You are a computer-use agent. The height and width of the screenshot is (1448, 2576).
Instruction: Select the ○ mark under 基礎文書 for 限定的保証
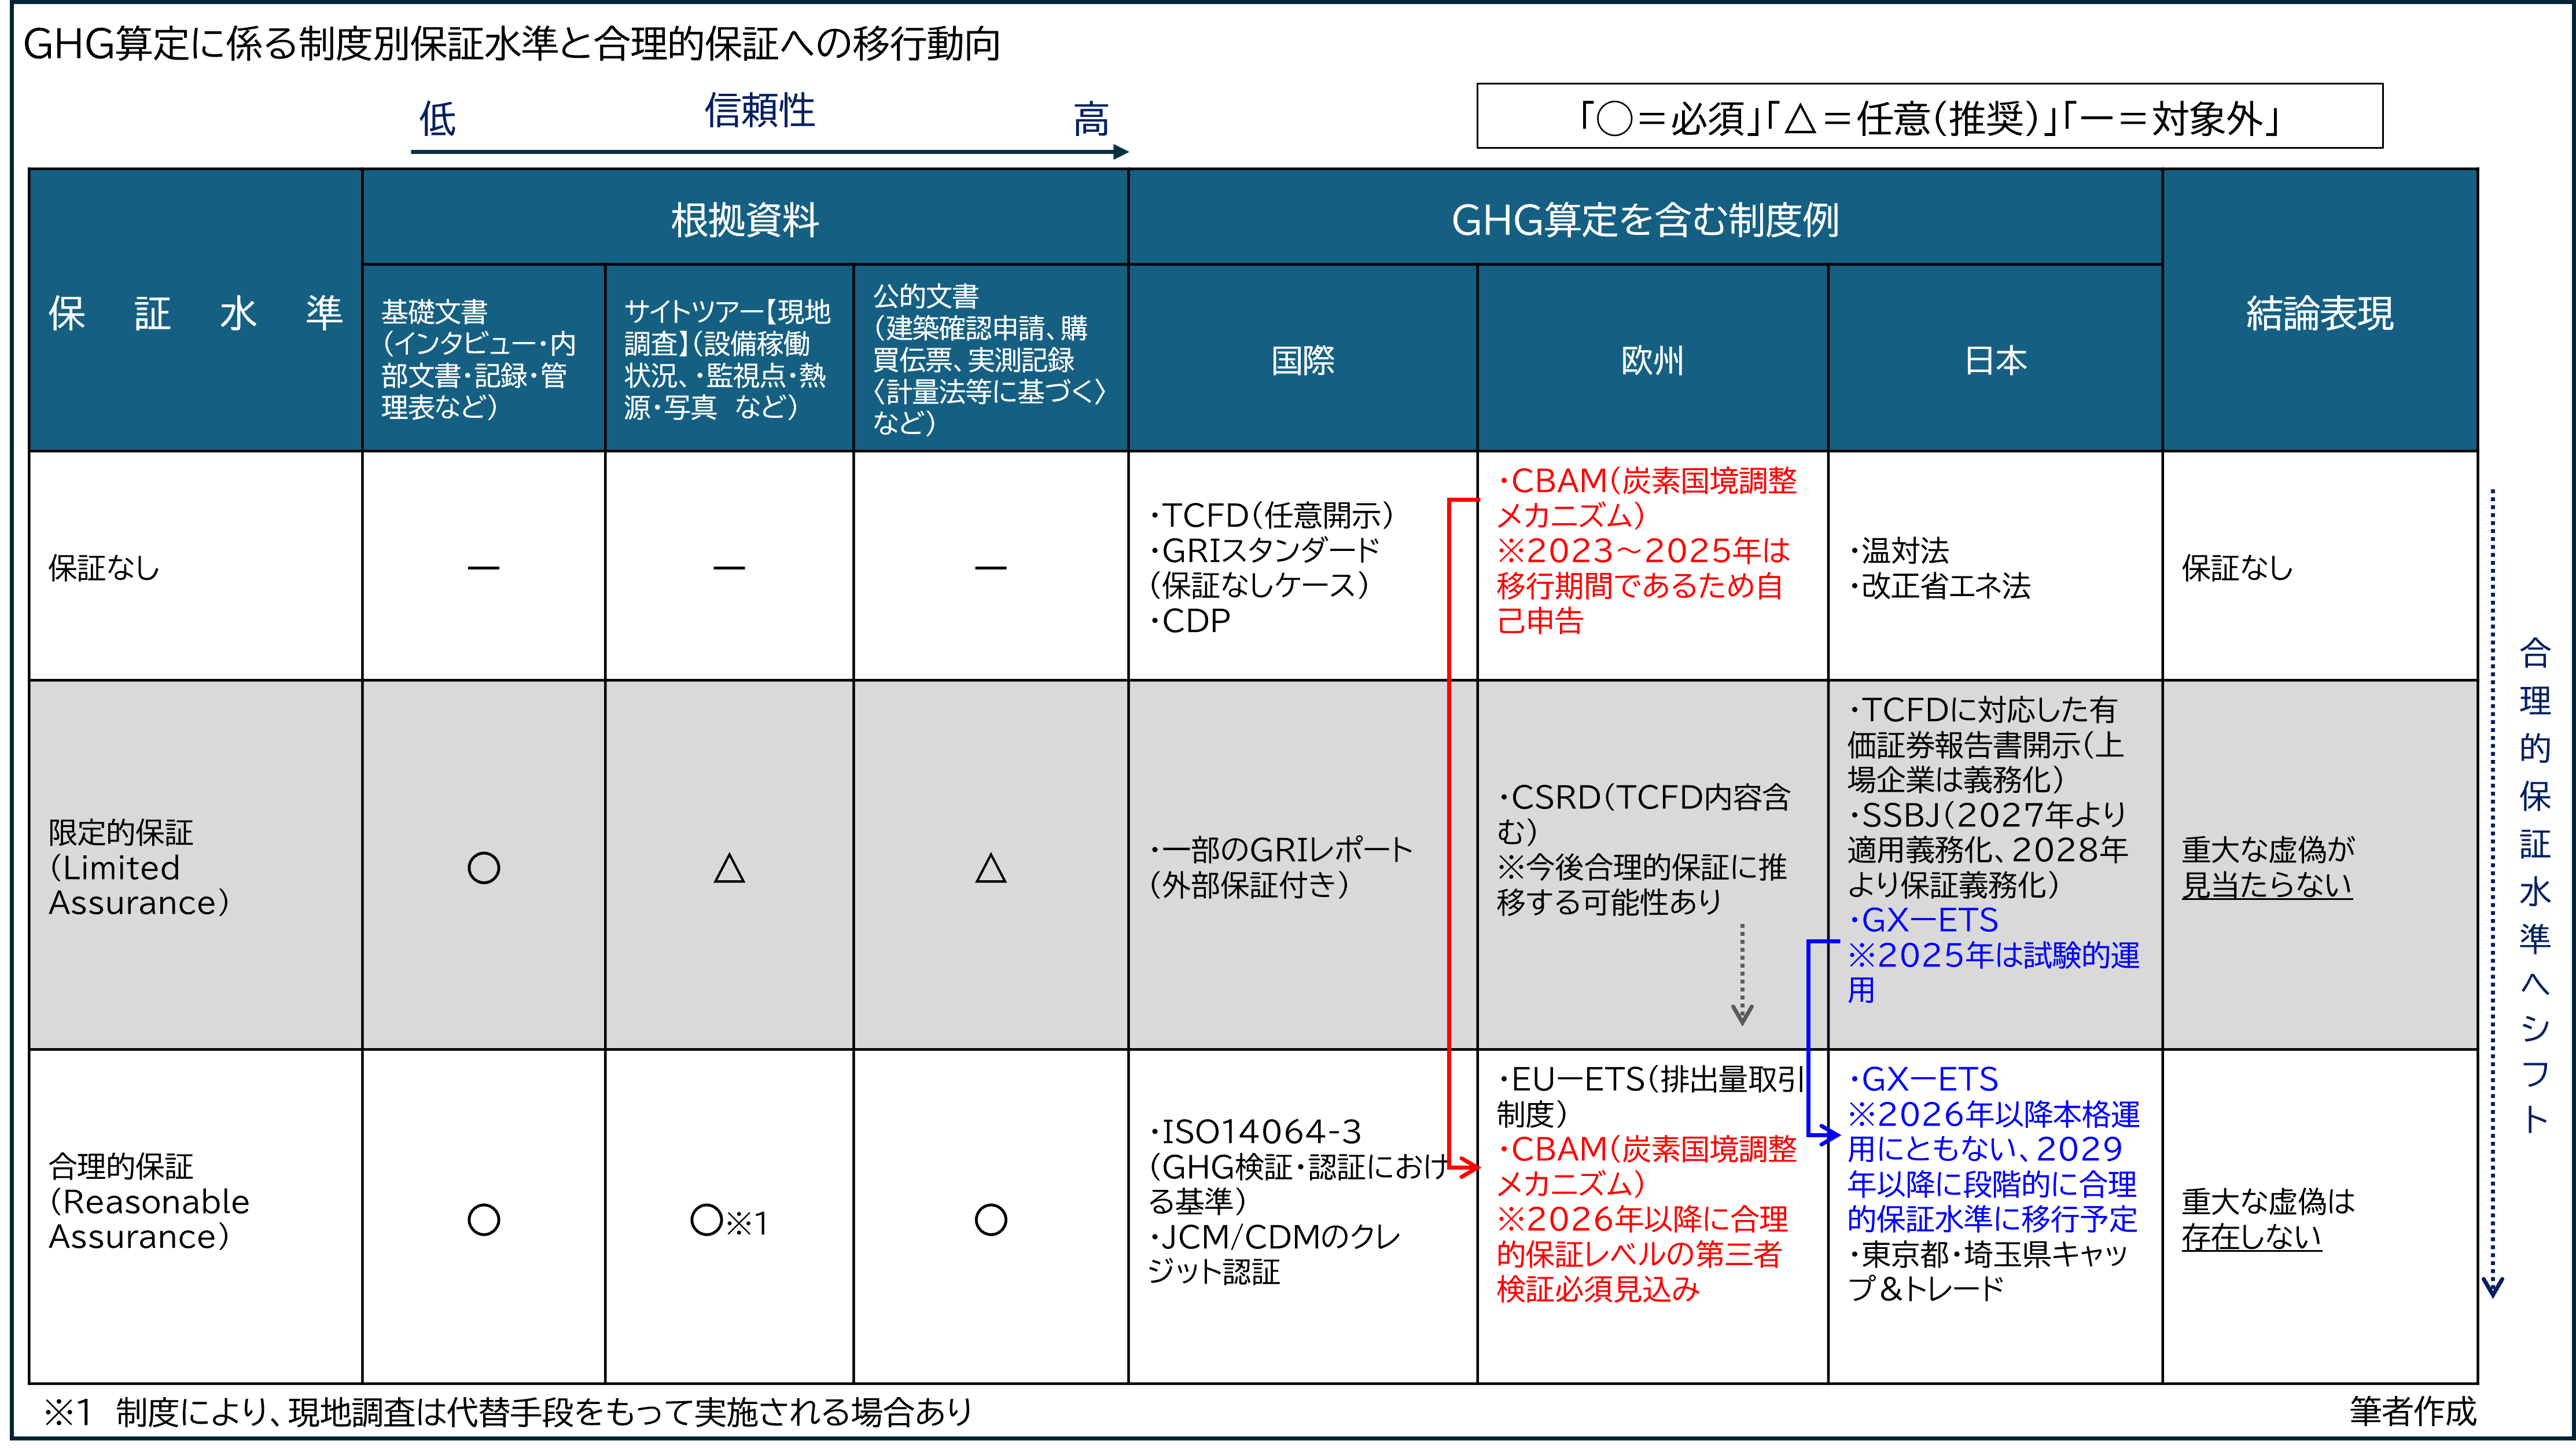pos(484,869)
